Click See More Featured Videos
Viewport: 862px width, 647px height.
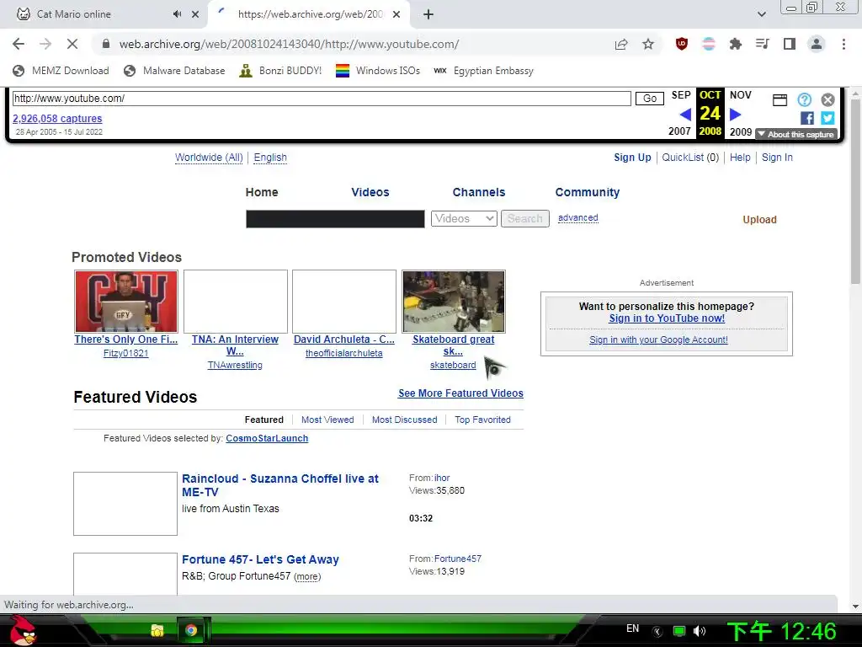tap(460, 393)
